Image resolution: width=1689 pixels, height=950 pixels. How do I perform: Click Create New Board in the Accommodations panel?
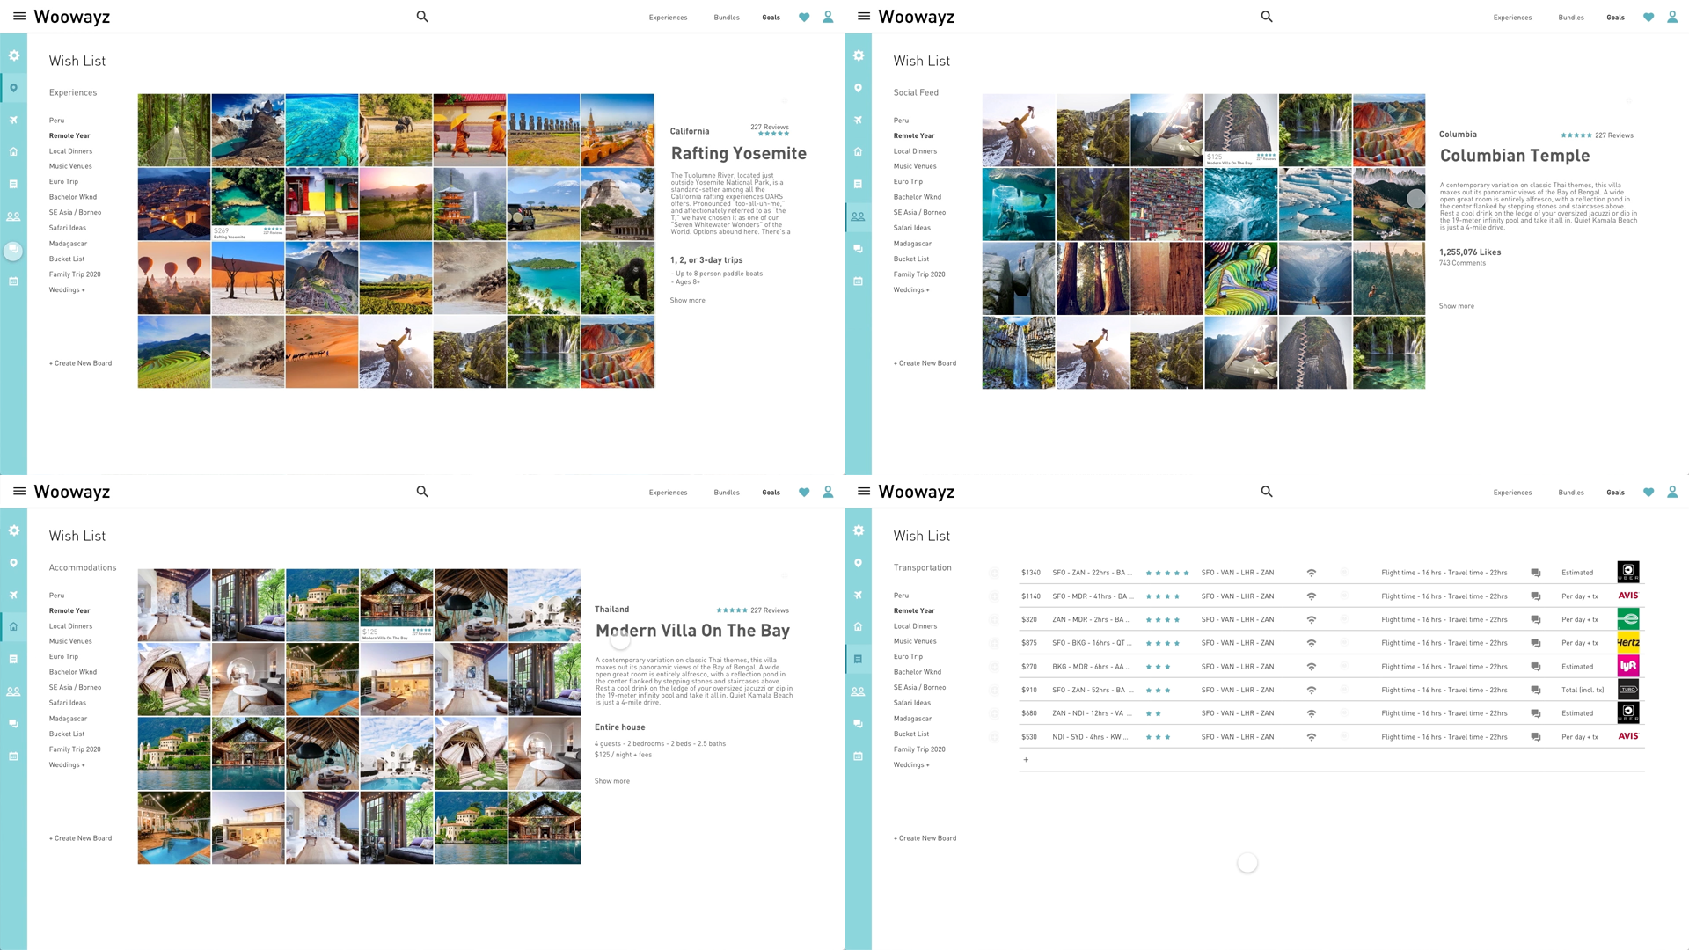pyautogui.click(x=80, y=838)
